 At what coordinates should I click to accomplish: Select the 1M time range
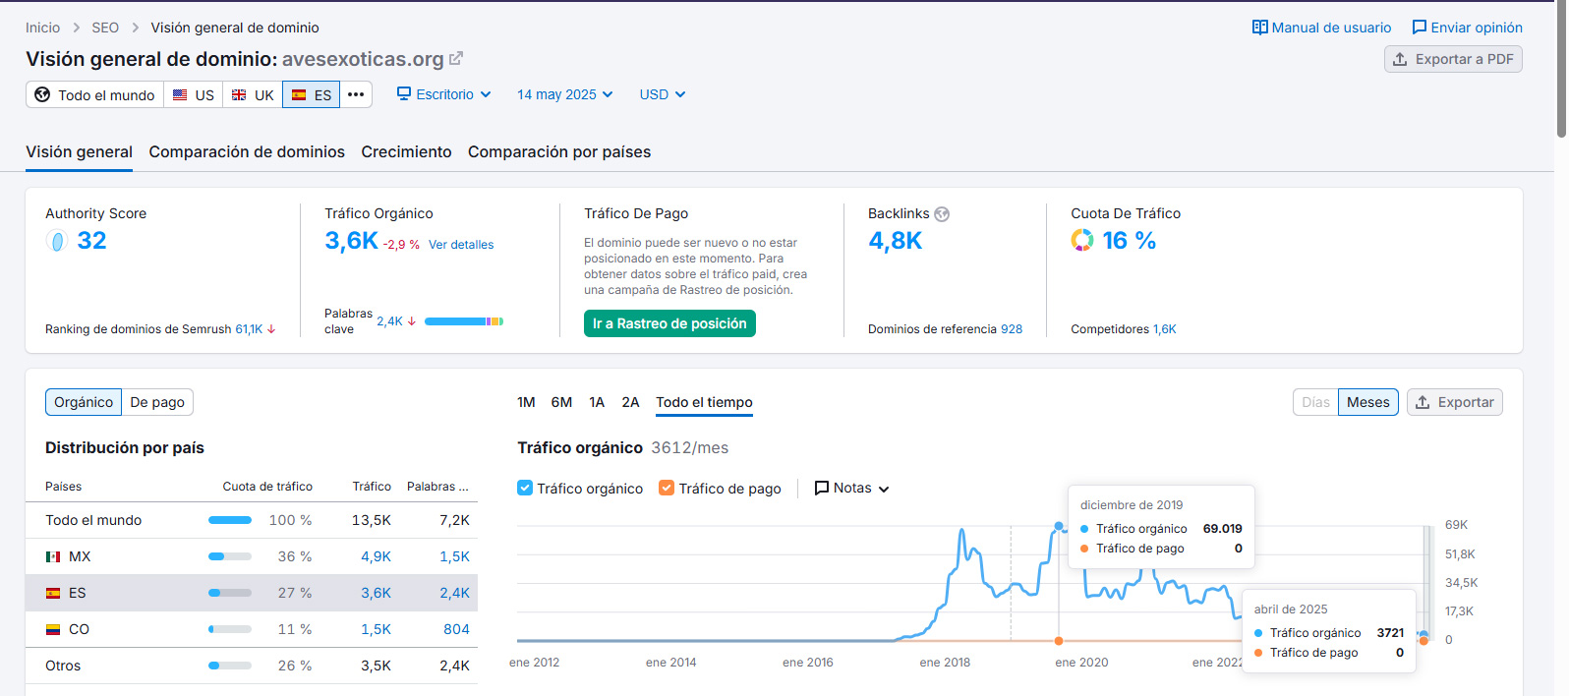pyautogui.click(x=526, y=402)
